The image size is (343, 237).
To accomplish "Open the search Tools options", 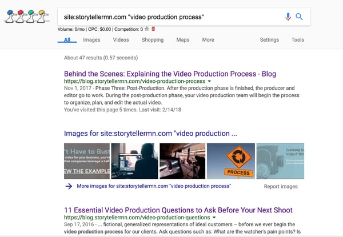I will 297,40.
